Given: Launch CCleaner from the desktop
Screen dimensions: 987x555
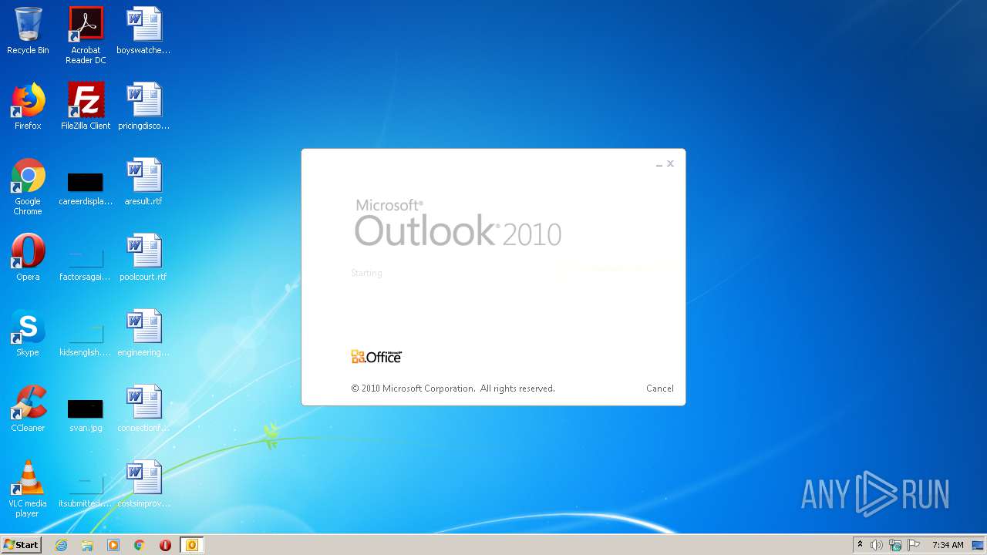Looking at the screenshot, I should pyautogui.click(x=28, y=409).
